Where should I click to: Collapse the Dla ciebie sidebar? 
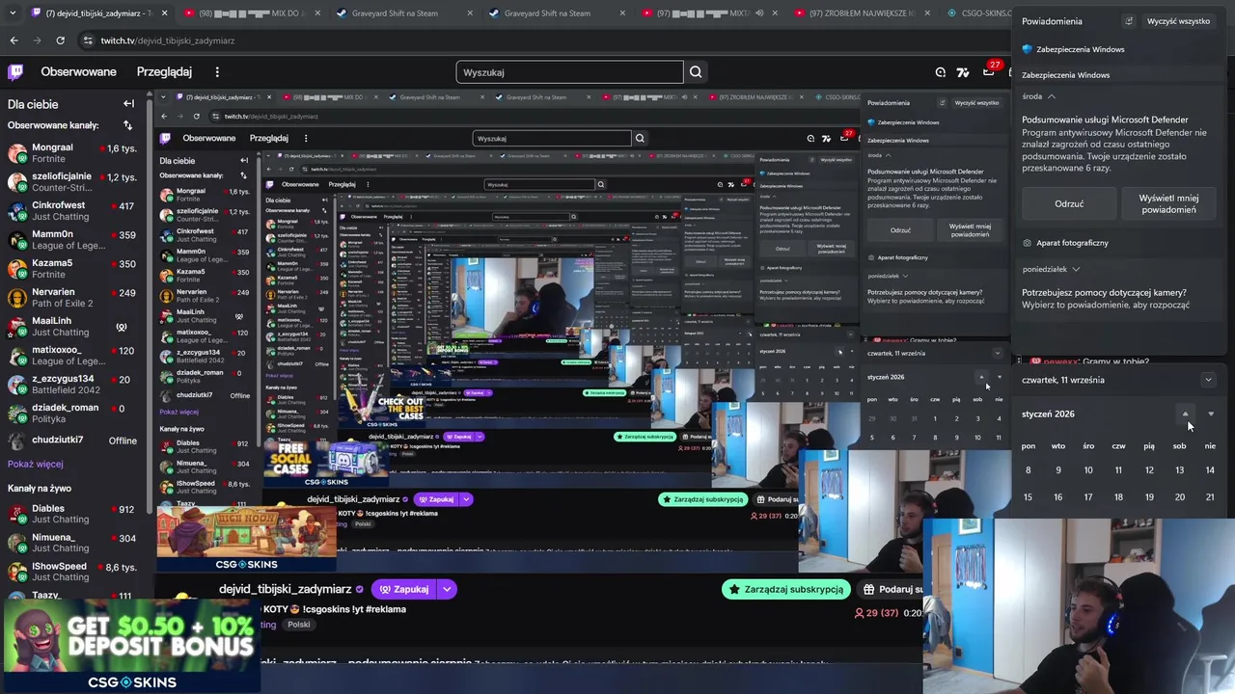(128, 104)
